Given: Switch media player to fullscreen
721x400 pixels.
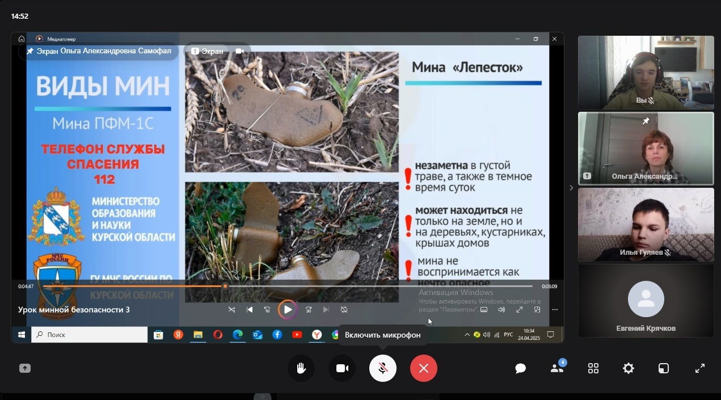Looking at the screenshot, I should coord(519,310).
